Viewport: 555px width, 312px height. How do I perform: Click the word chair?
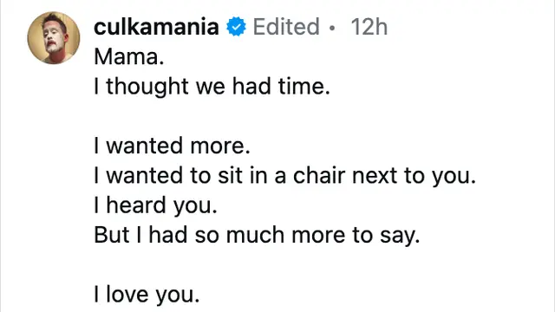pyautogui.click(x=319, y=175)
